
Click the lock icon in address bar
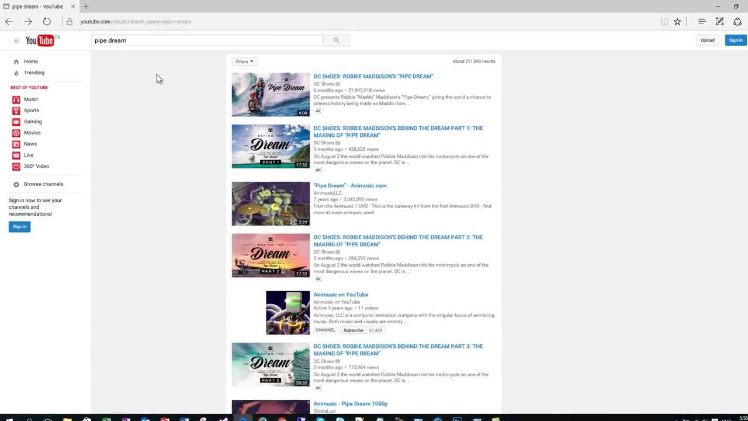tap(69, 22)
